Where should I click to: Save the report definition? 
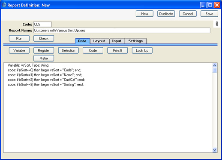209,14
